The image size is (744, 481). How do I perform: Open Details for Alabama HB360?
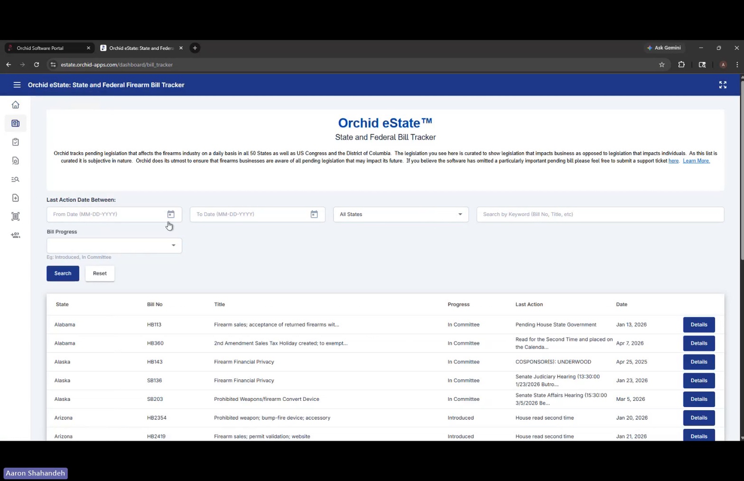(x=699, y=343)
